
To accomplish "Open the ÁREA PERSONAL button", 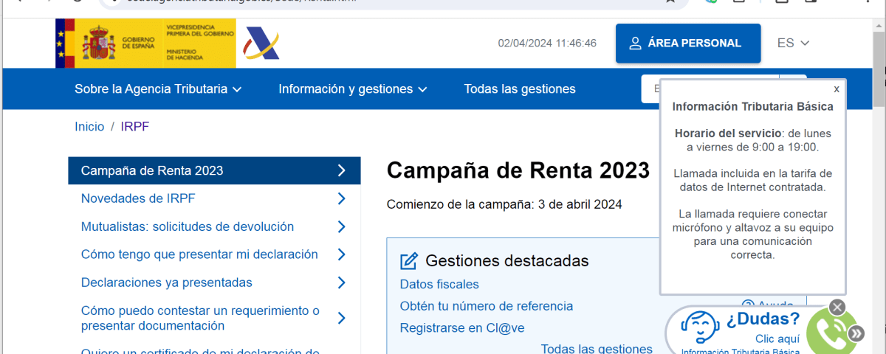I will (688, 44).
